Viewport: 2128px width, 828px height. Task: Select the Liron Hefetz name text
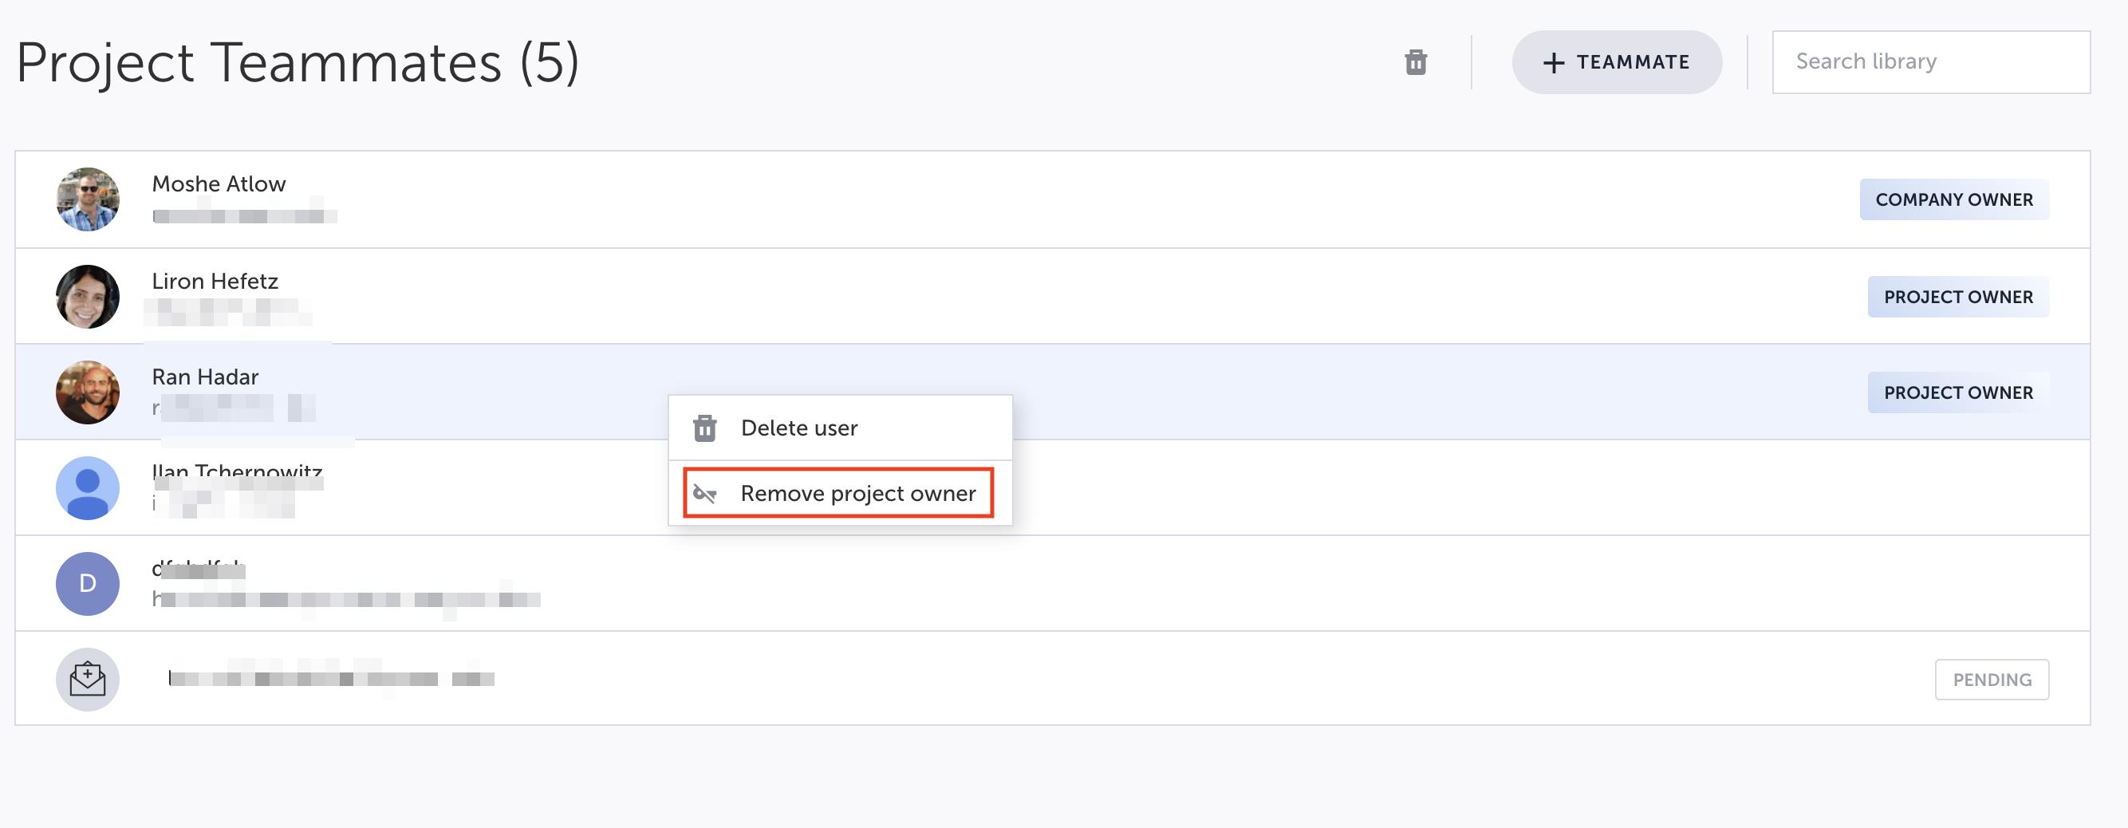coord(215,281)
